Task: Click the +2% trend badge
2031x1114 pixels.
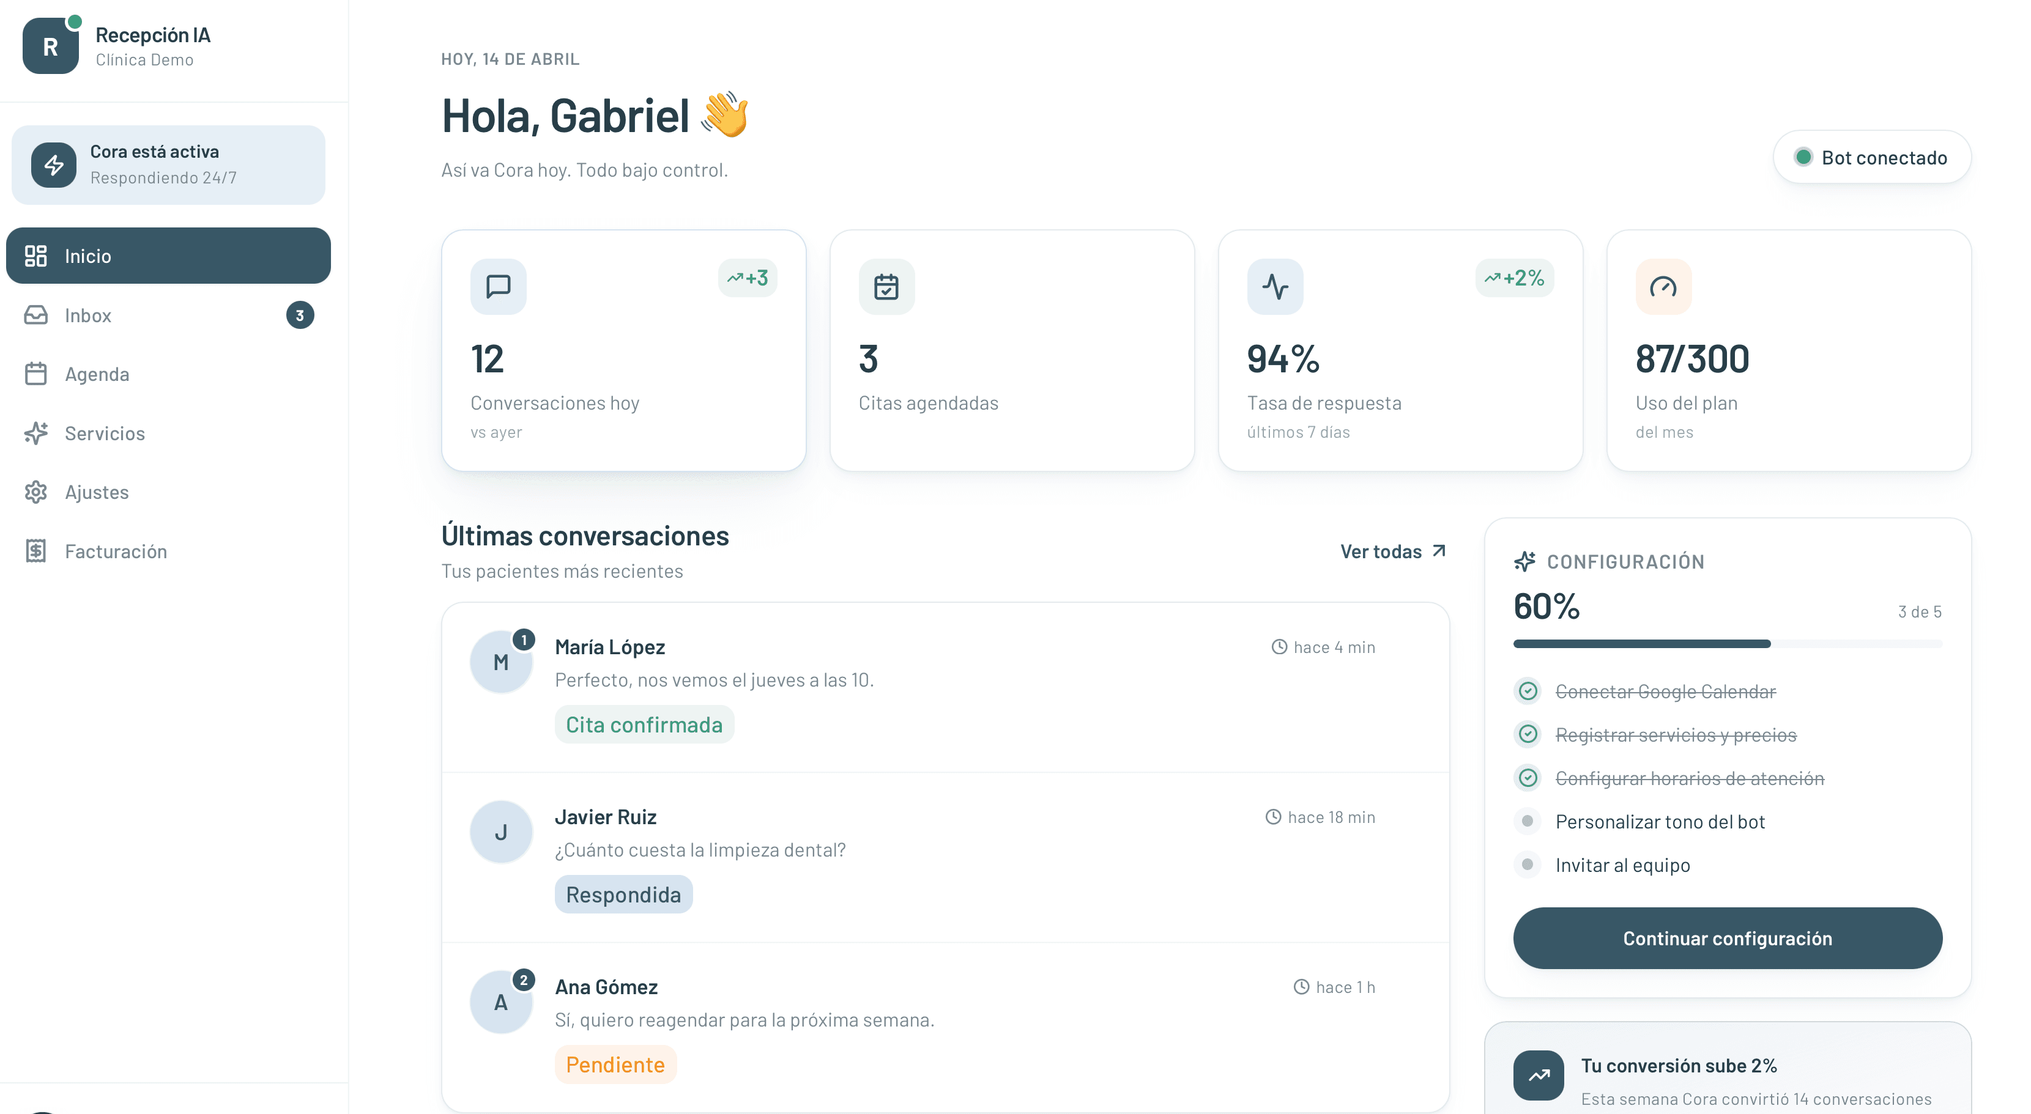Action: click(1515, 278)
